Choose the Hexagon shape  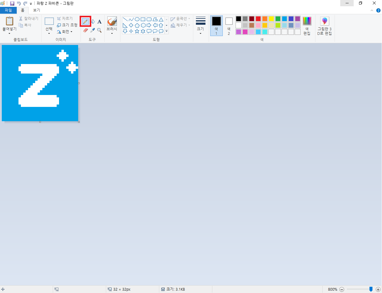[x=143, y=25]
